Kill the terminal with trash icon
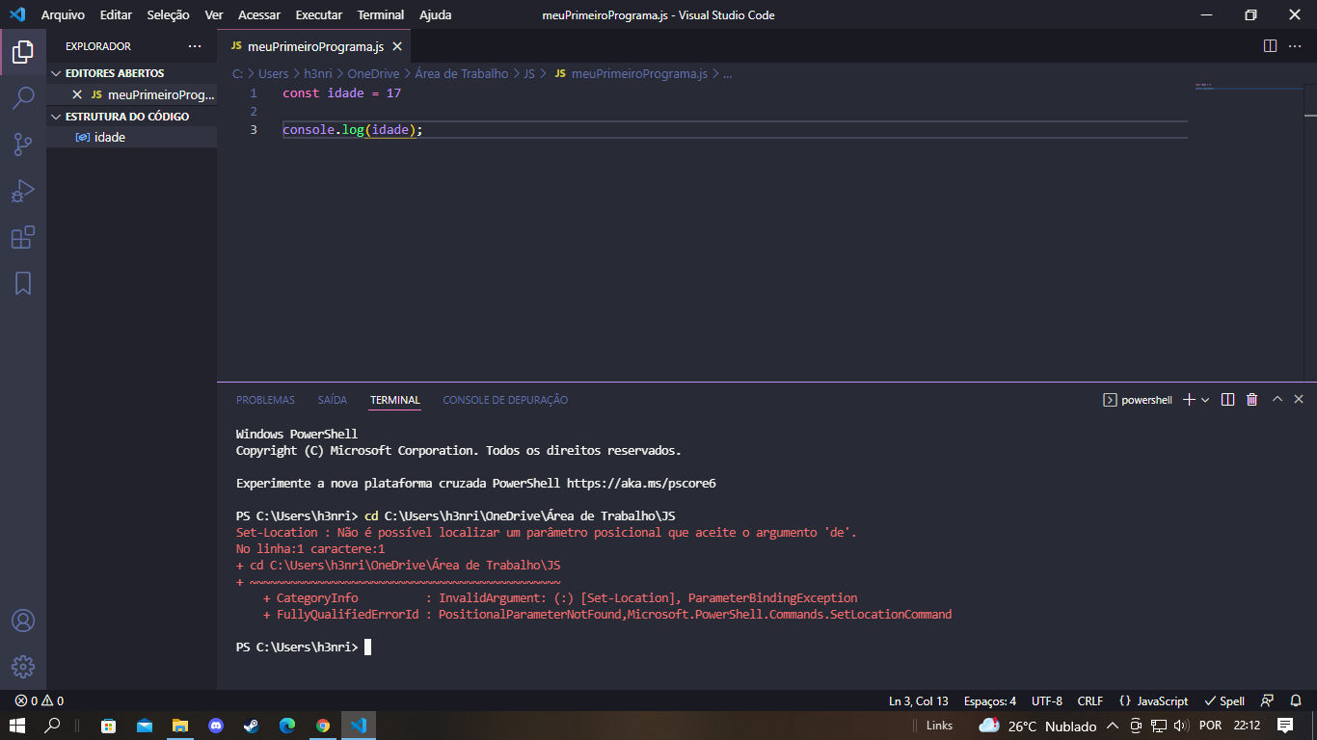The image size is (1317, 740). pyautogui.click(x=1251, y=399)
